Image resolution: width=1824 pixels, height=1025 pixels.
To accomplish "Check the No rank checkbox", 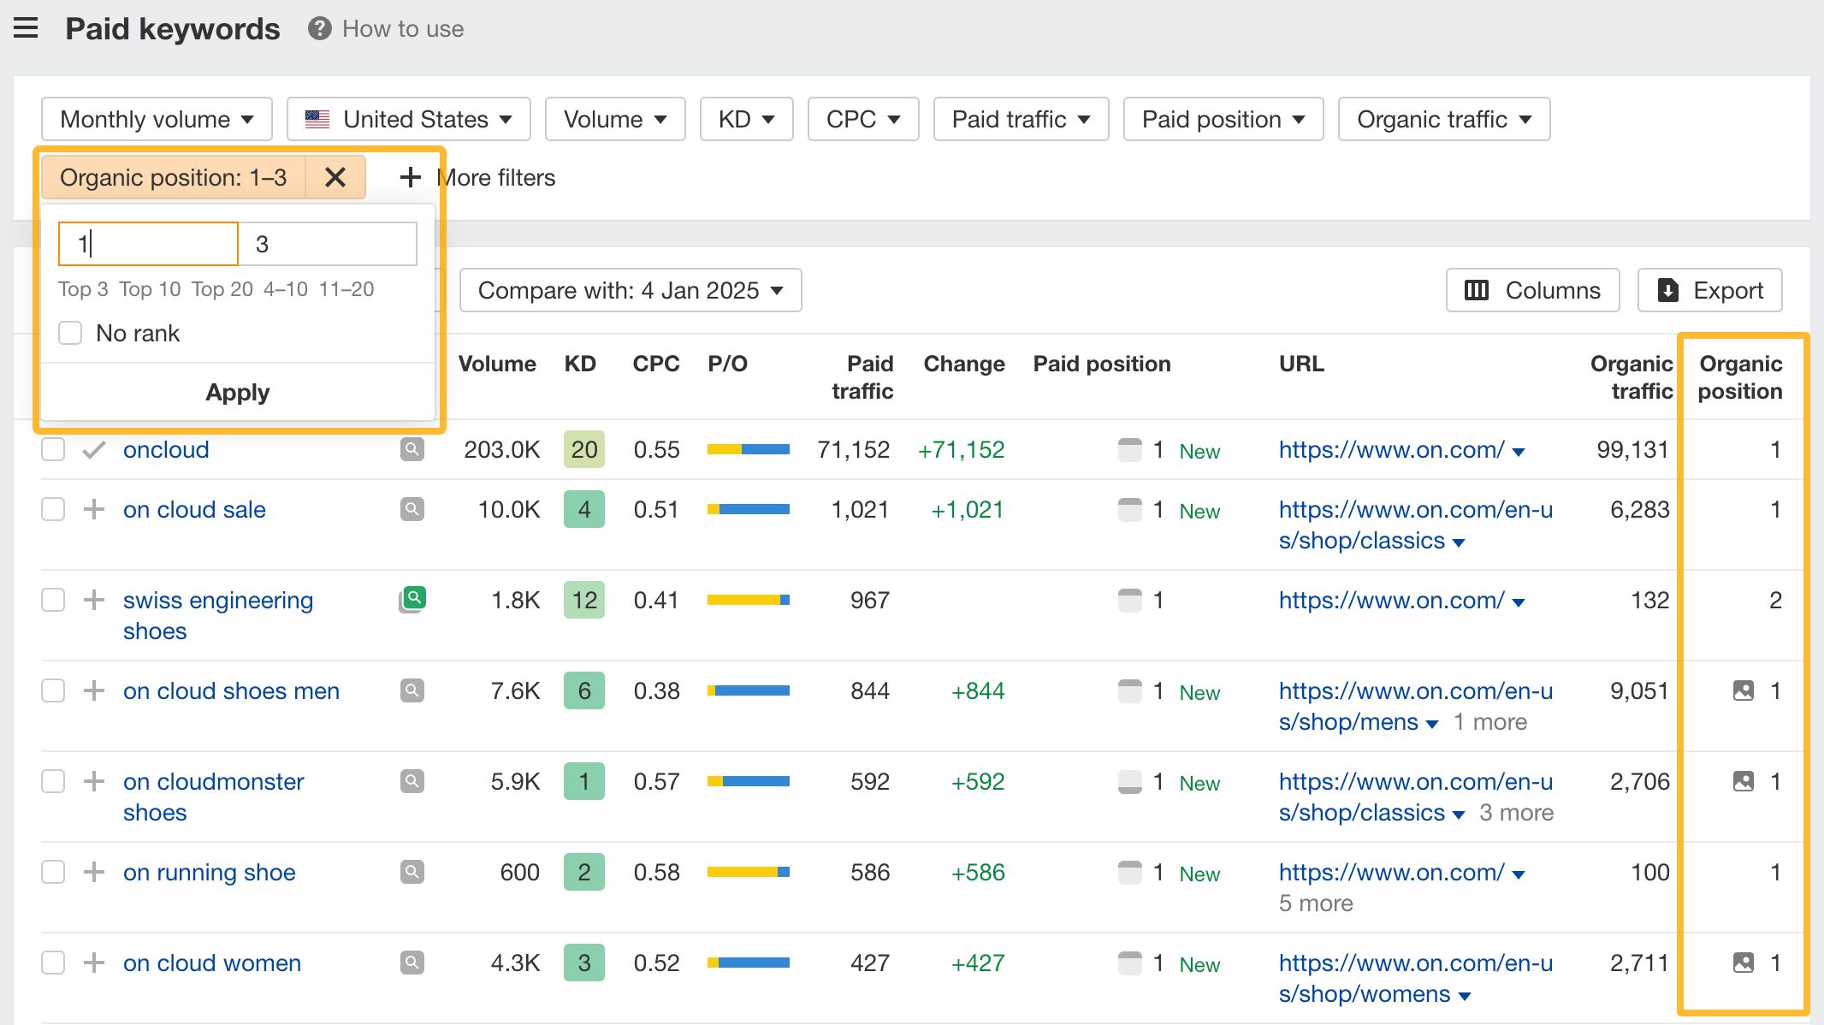I will point(70,333).
